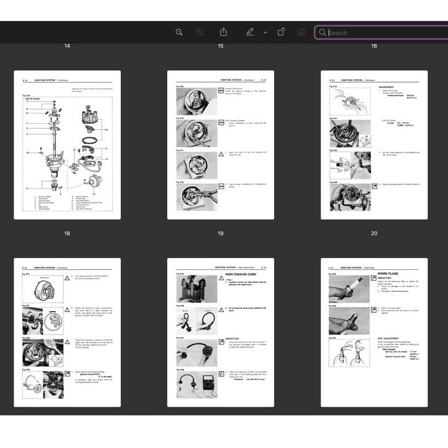The width and height of the screenshot is (448, 448).
Task: Click the page number label 14
Action: [67, 46]
